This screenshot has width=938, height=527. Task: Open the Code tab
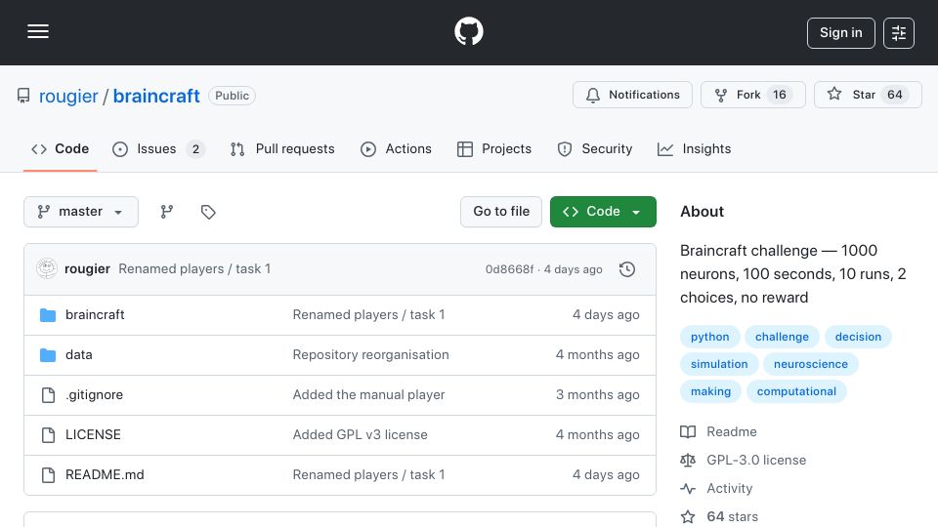[x=60, y=148]
